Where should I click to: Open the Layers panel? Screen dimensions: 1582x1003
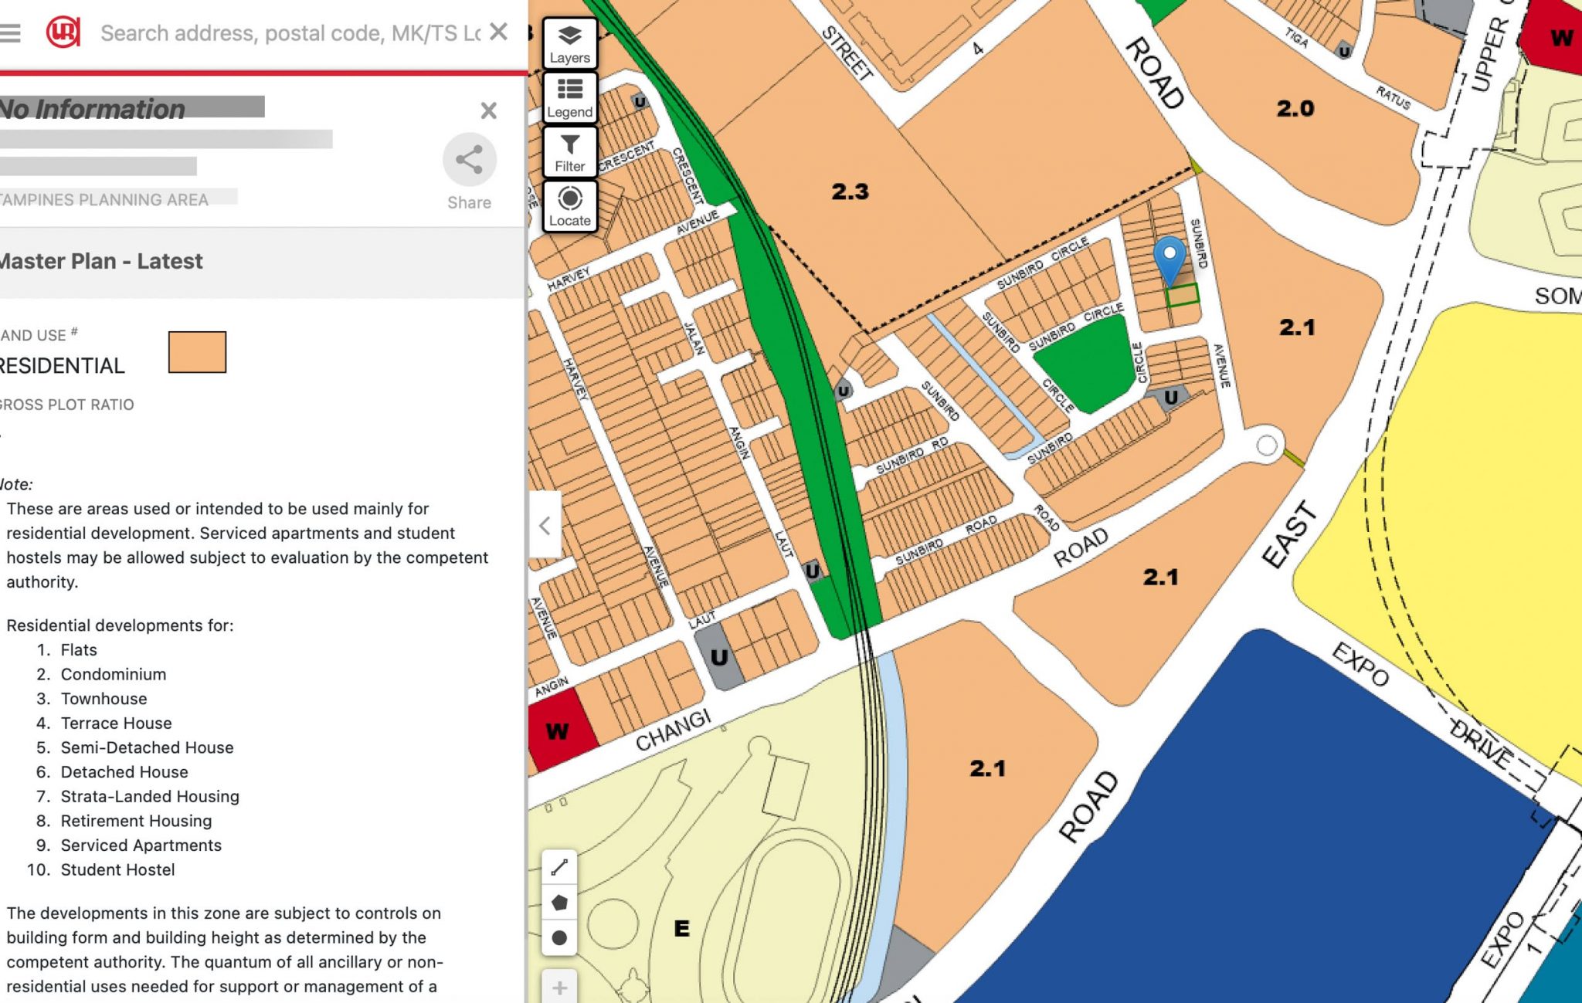point(569,43)
